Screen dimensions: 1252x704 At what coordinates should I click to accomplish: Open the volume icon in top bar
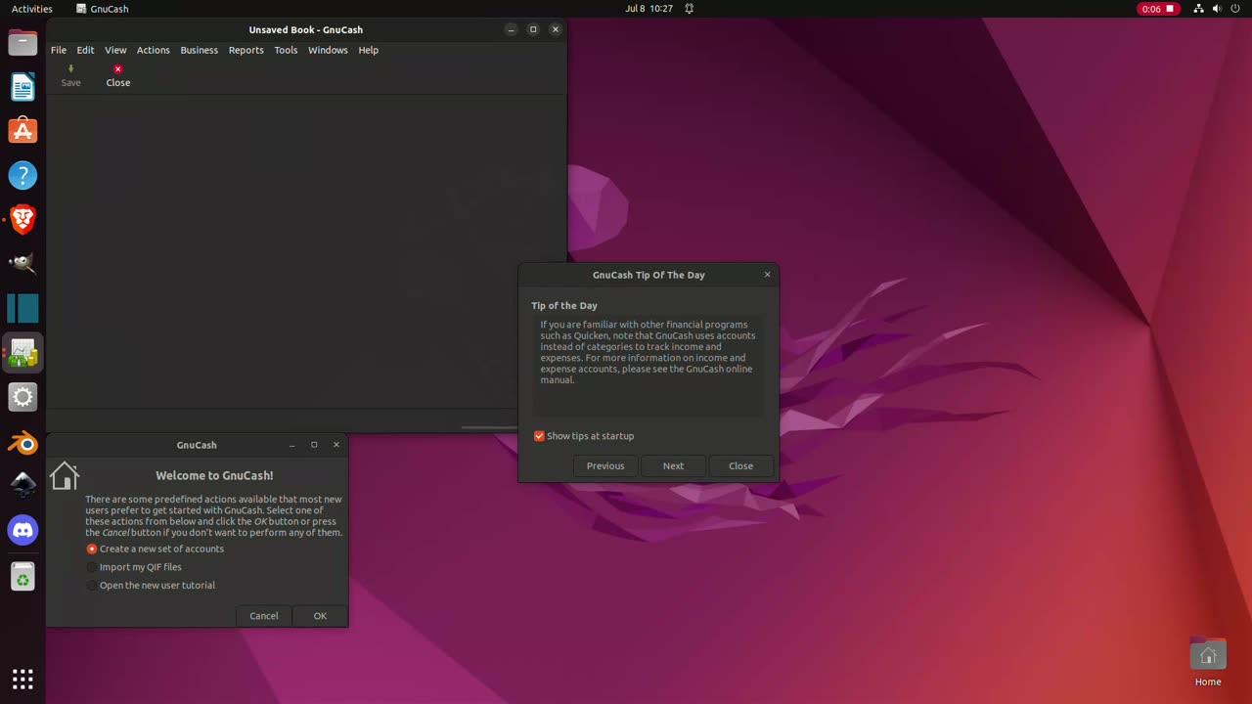pyautogui.click(x=1217, y=9)
